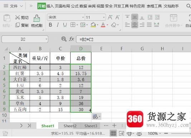
Task: Open the 100% zoom level menu
Action: (154, 133)
